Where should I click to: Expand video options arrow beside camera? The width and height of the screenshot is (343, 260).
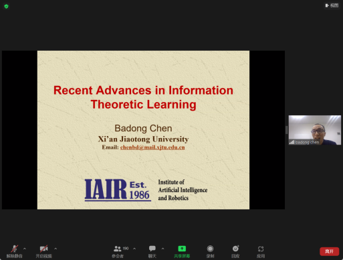(x=55, y=249)
